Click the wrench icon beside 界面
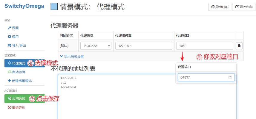 click(x=9, y=28)
